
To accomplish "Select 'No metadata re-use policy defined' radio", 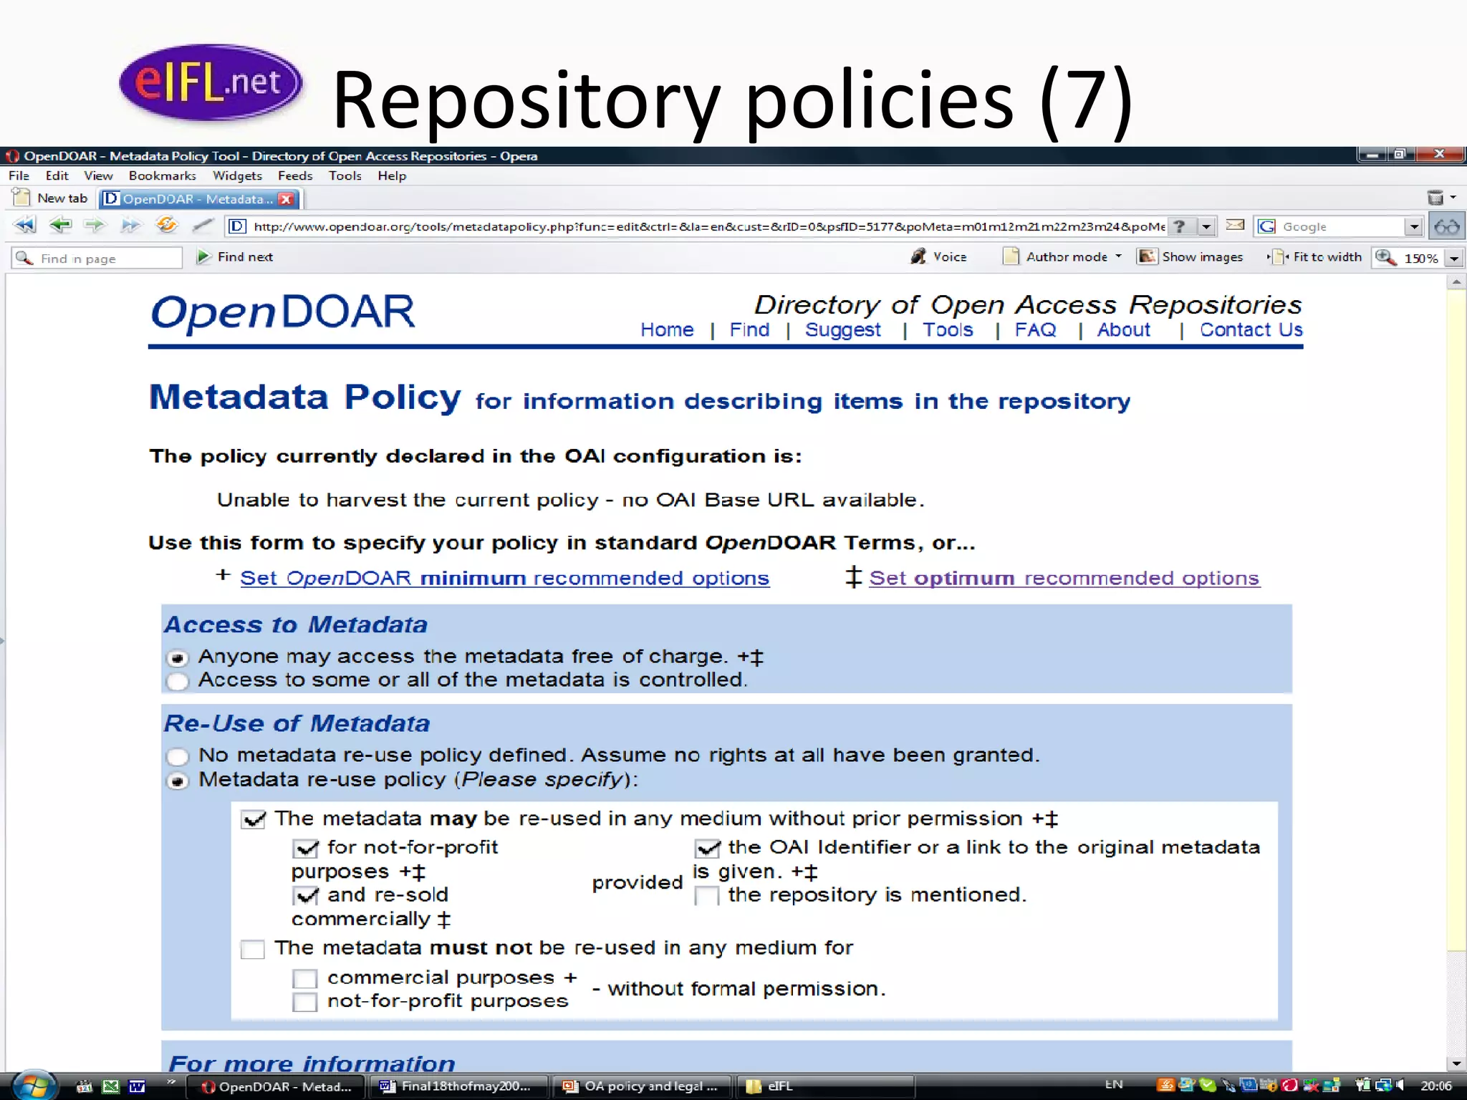I will point(178,756).
